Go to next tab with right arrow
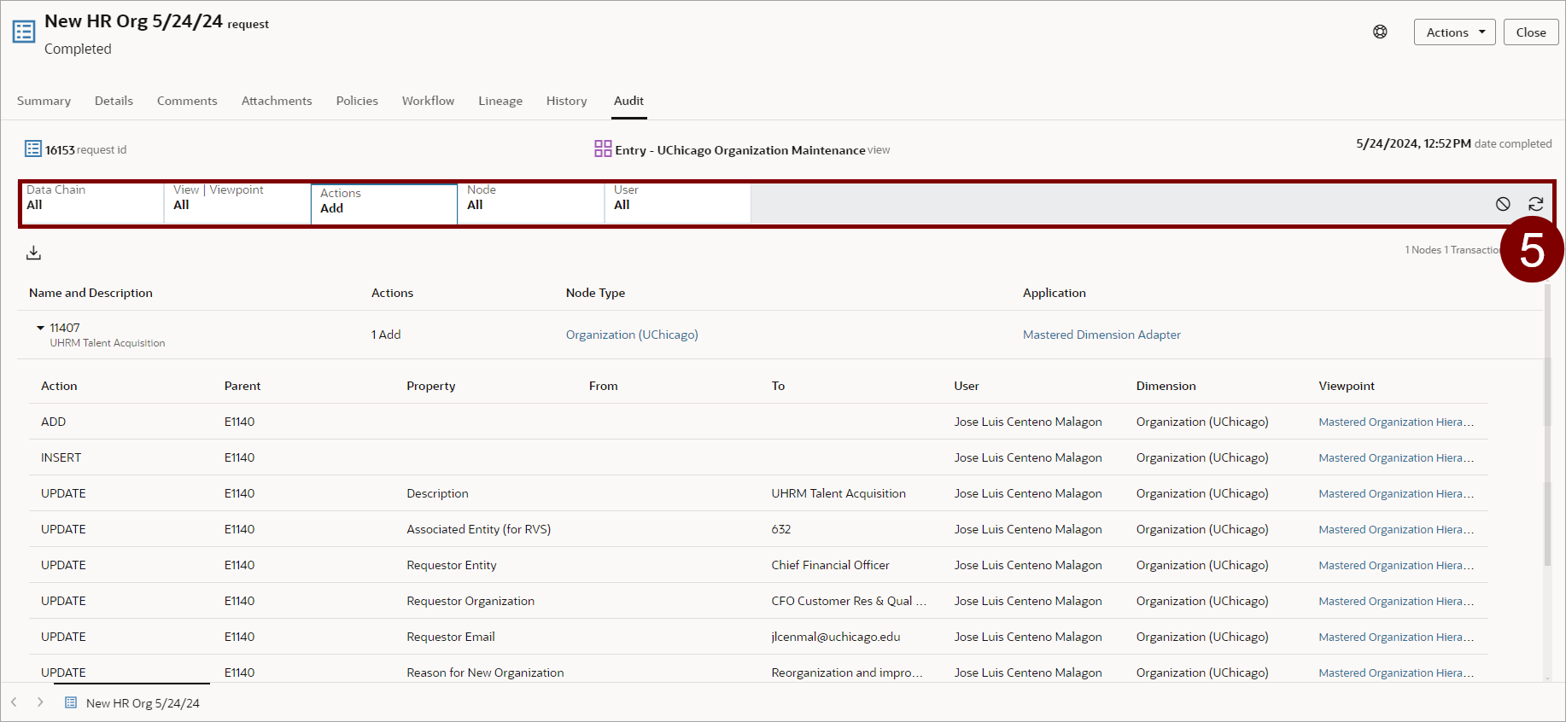This screenshot has height=722, width=1566. pos(40,702)
